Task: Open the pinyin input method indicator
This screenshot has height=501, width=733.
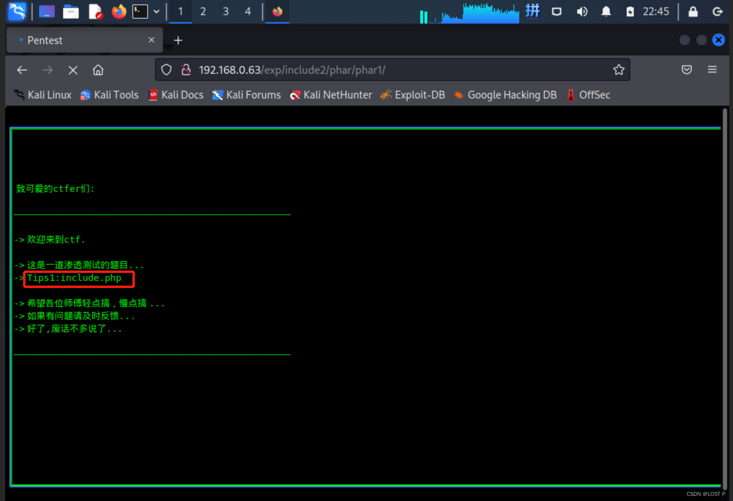Action: (533, 11)
